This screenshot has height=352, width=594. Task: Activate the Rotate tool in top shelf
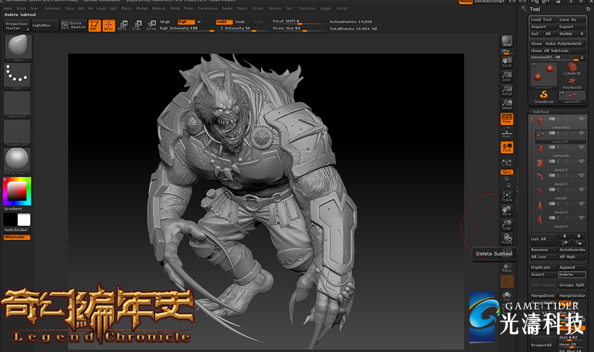[151, 25]
